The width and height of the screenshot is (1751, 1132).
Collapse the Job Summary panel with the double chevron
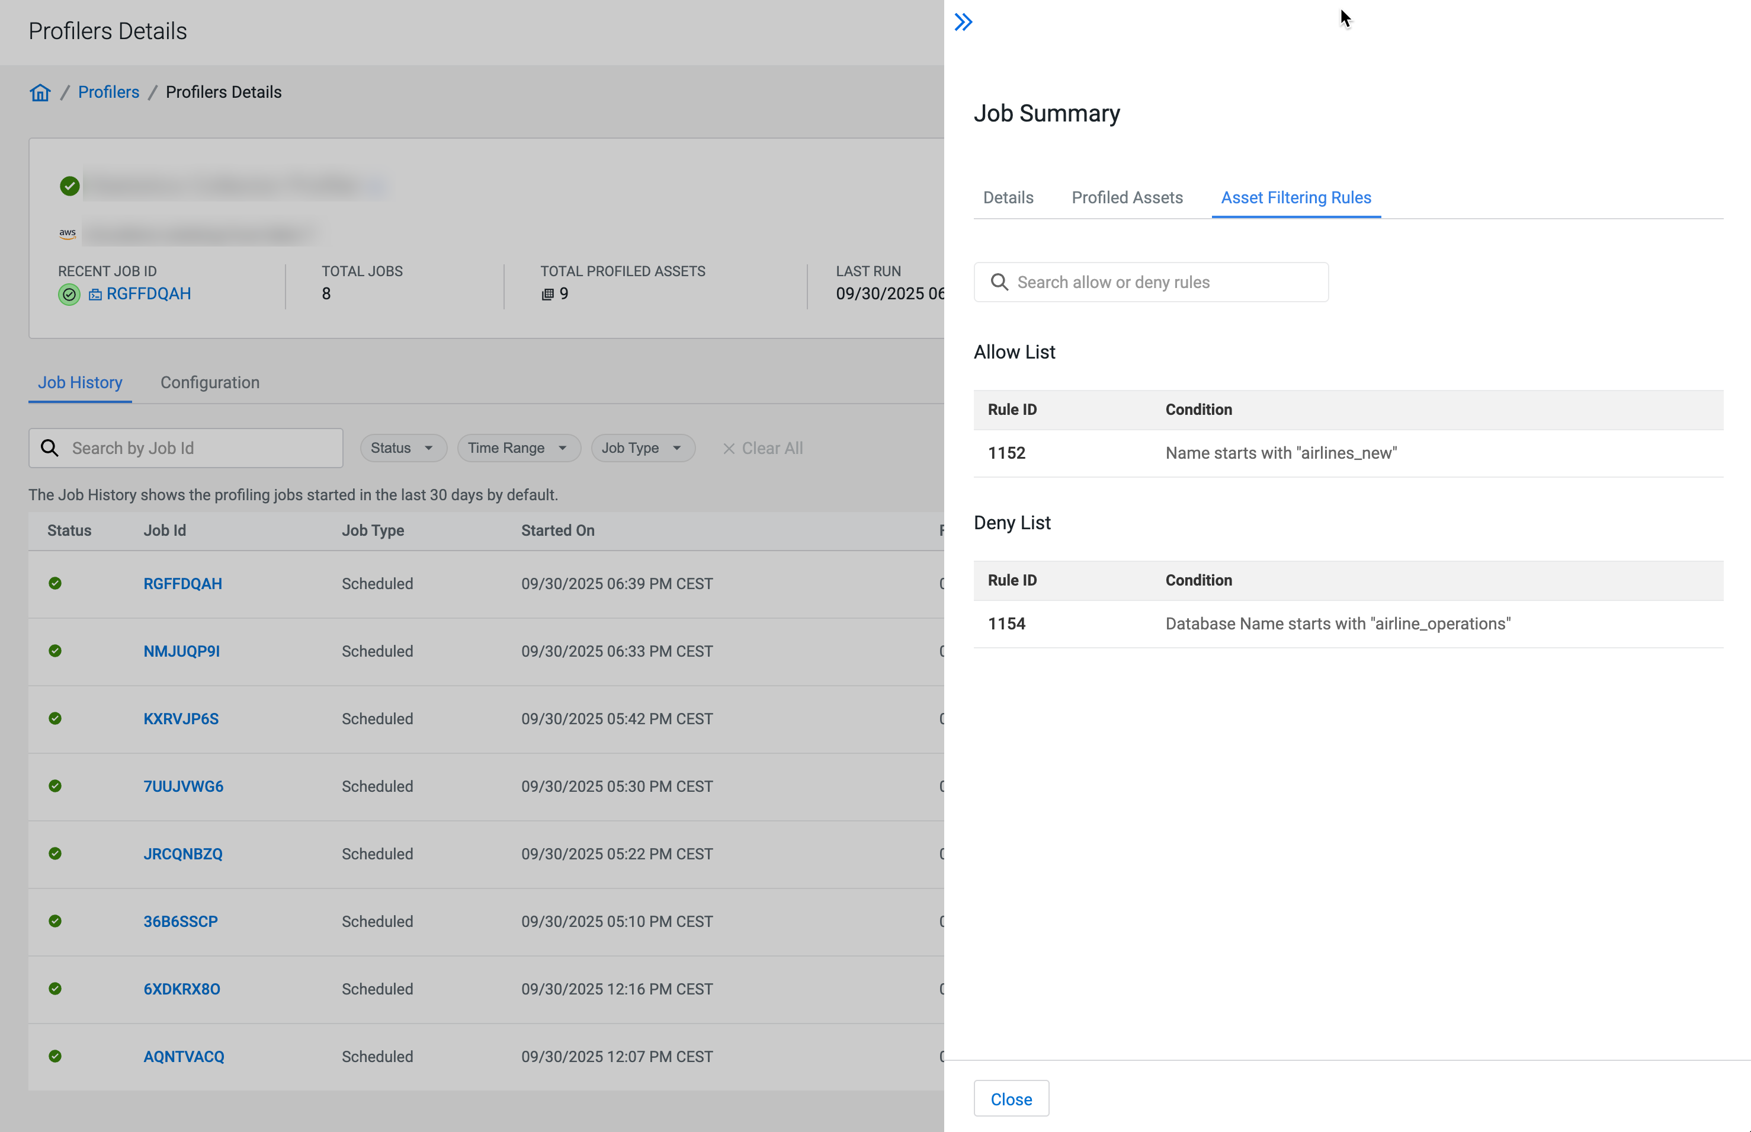tap(963, 22)
